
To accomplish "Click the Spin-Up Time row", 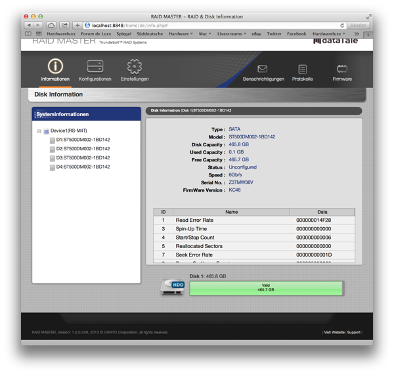I will [254, 229].
